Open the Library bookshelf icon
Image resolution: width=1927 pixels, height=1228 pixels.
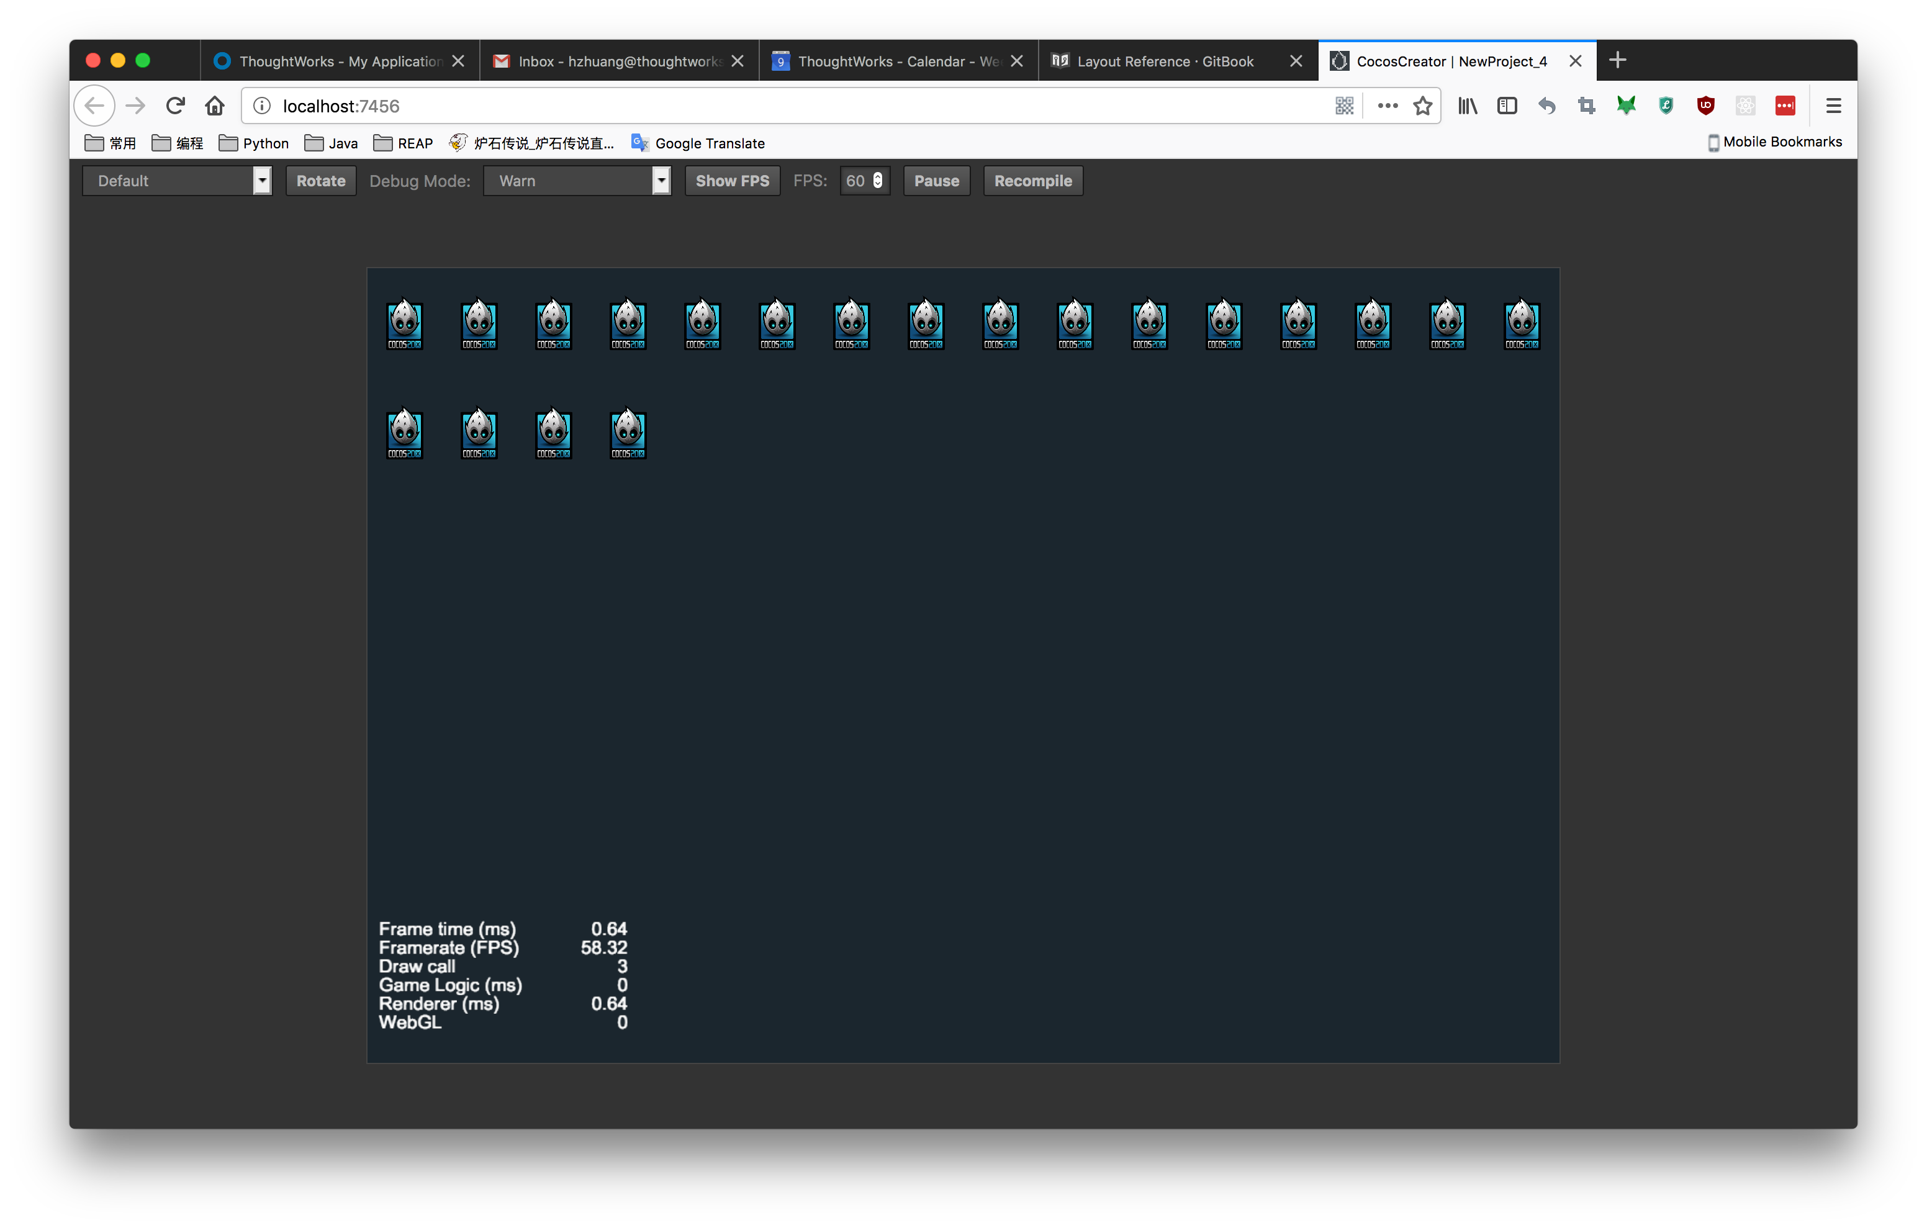(1467, 105)
